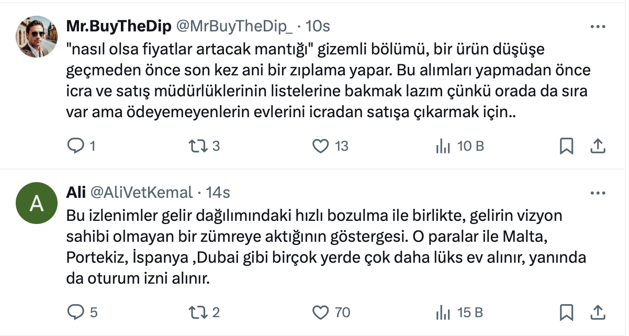
Task: Like Ali's tweet with 70 likes
Action: coord(320,312)
